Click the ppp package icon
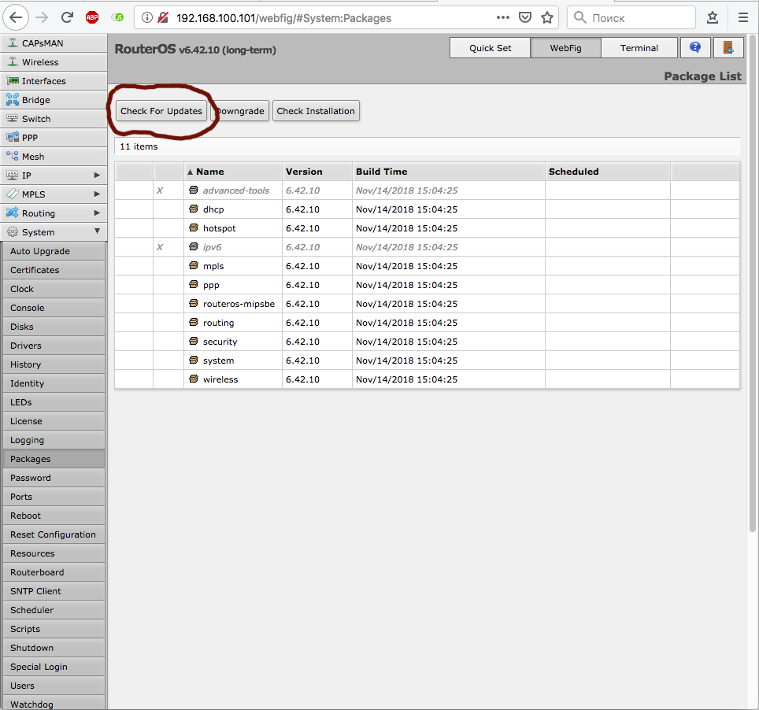The image size is (759, 710). point(194,284)
